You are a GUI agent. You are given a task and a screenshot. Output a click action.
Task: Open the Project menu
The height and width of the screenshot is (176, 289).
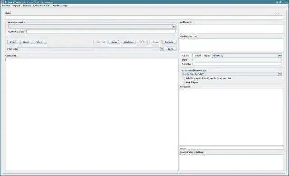pos(6,5)
